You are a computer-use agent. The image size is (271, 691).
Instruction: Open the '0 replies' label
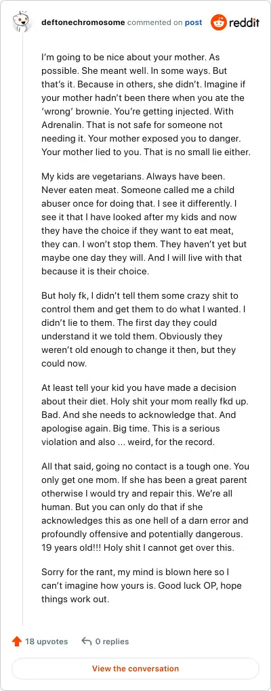[112, 642]
